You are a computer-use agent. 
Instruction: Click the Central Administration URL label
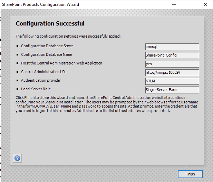[x=44, y=72]
